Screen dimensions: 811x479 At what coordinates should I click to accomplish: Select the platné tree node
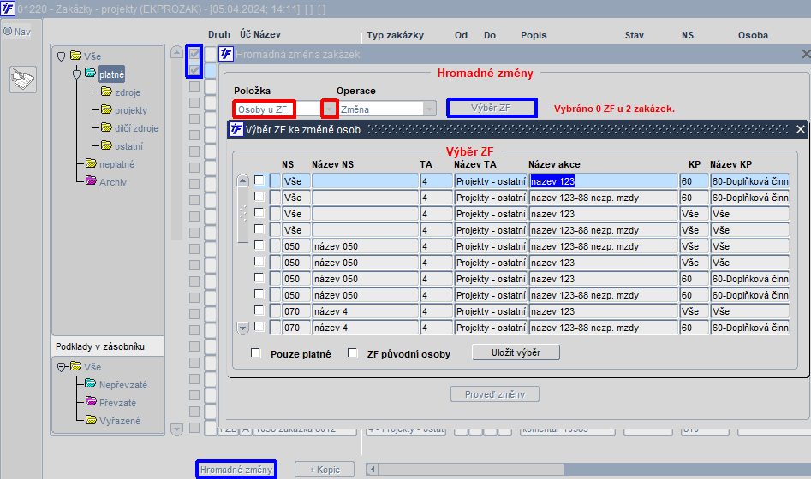pyautogui.click(x=111, y=74)
